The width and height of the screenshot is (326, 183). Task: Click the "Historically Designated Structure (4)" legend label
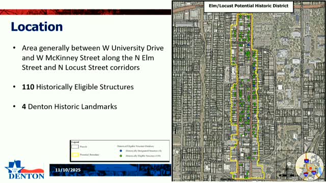(144, 151)
